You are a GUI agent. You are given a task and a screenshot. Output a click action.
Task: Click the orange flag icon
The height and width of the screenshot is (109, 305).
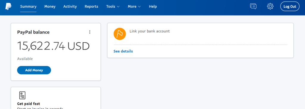[120, 34]
